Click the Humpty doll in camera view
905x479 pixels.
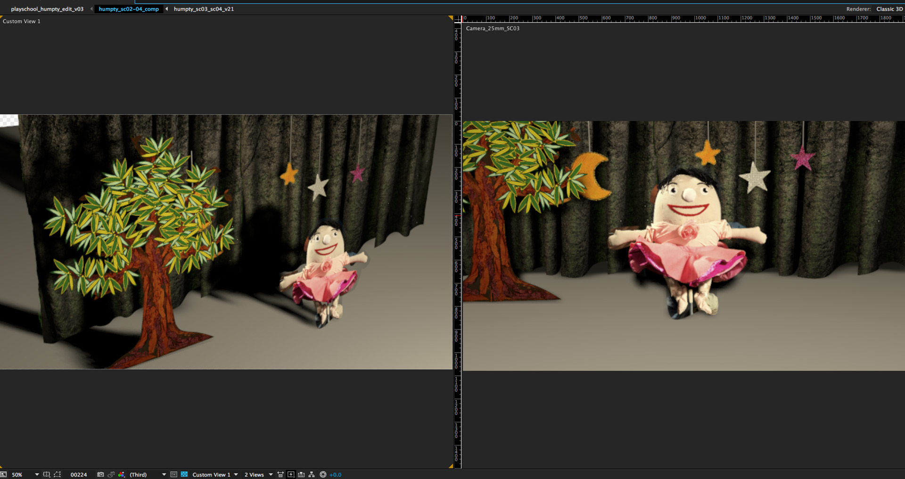tap(688, 243)
